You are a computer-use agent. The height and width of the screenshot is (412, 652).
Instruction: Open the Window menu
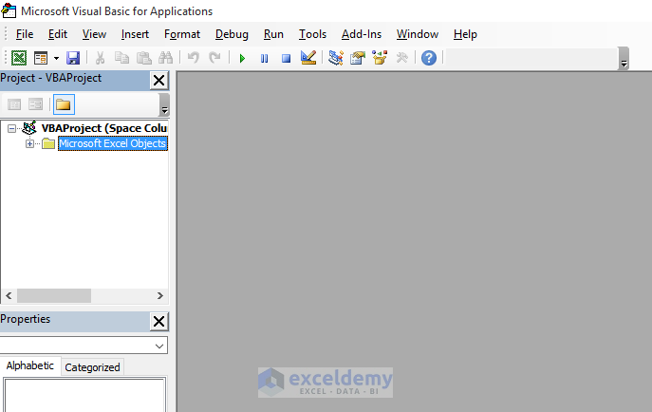click(x=417, y=34)
